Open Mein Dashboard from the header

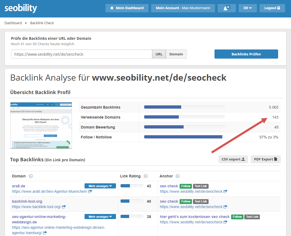click(127, 8)
